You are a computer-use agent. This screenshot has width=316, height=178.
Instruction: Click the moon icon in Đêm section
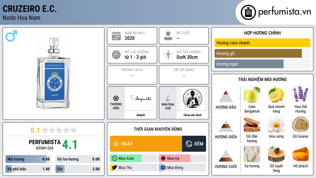189,144
